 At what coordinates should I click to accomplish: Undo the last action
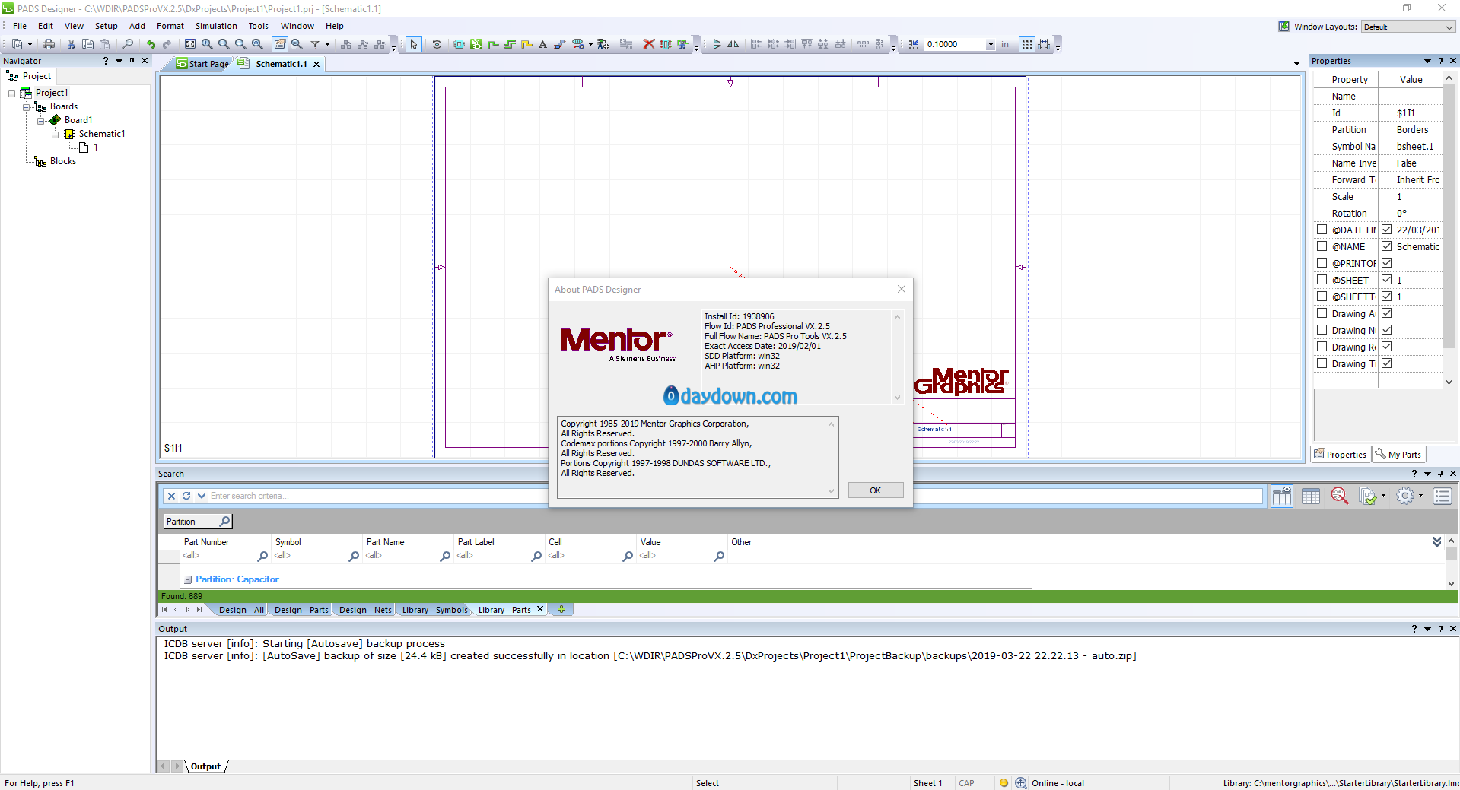(x=151, y=44)
